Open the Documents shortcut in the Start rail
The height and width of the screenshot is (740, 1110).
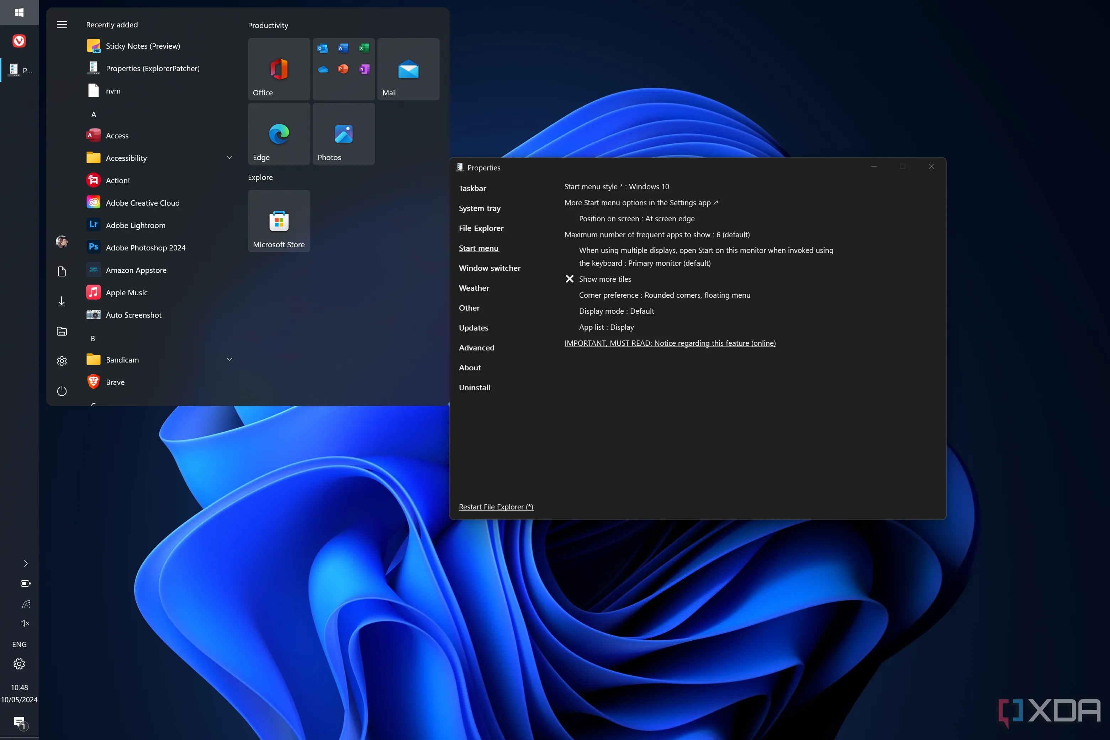pos(62,271)
